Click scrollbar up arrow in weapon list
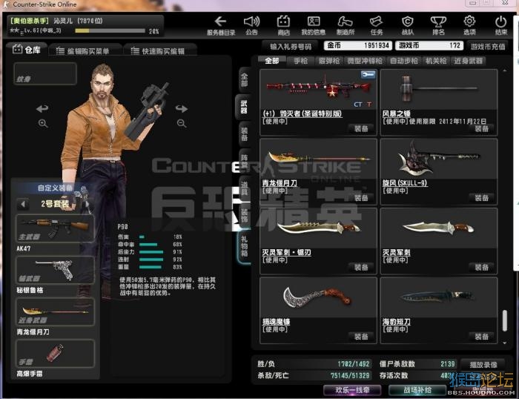 coord(504,70)
